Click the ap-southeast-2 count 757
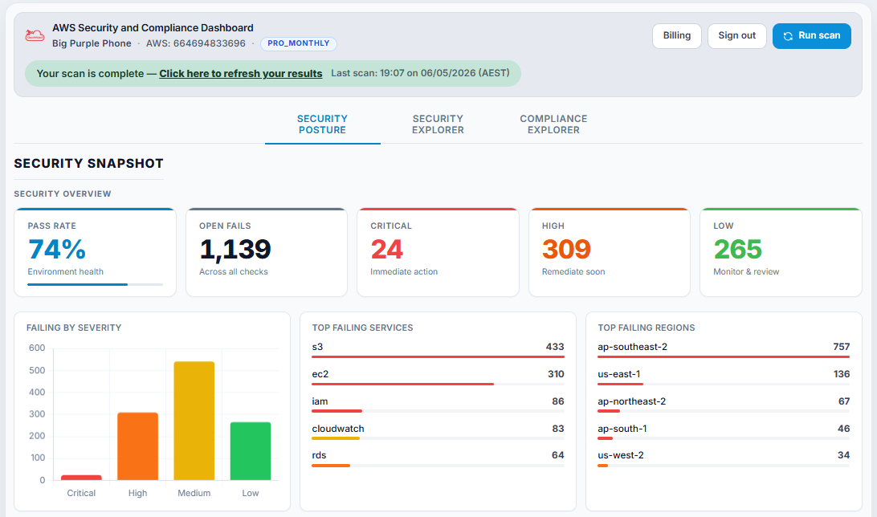 pyautogui.click(x=841, y=347)
